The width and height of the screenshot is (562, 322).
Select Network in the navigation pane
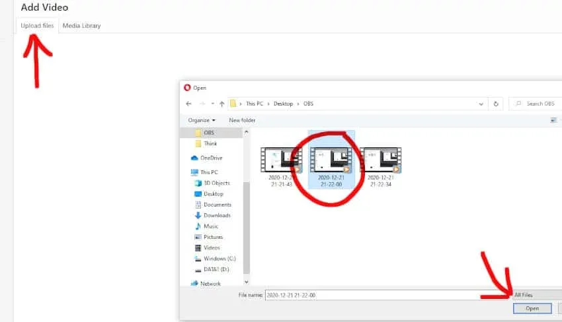(210, 283)
